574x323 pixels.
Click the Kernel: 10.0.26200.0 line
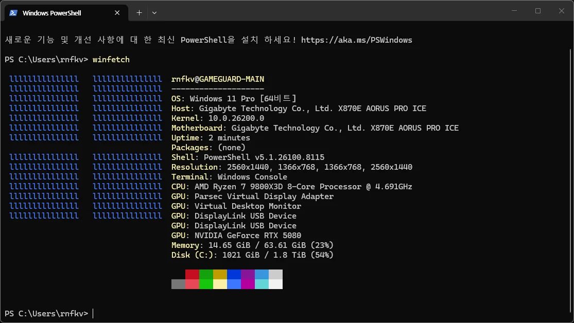[217, 118]
